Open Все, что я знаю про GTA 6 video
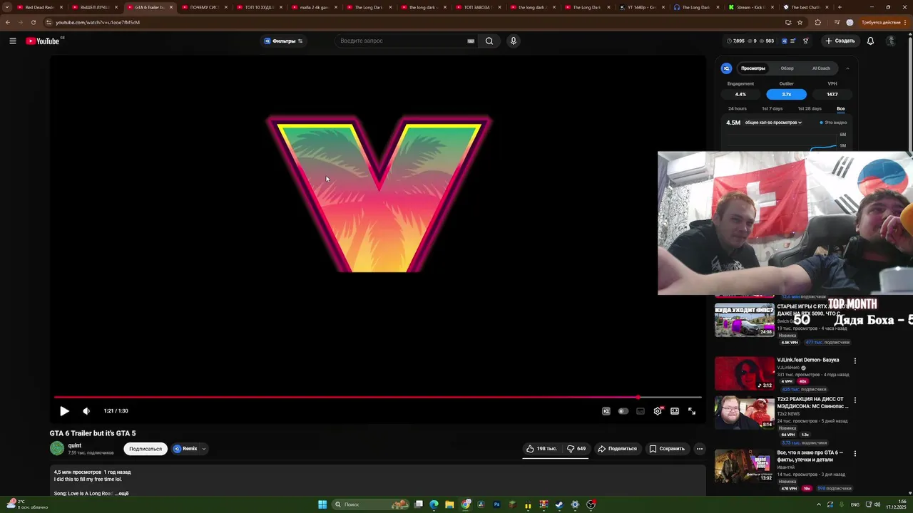The image size is (913, 513). [x=745, y=466]
